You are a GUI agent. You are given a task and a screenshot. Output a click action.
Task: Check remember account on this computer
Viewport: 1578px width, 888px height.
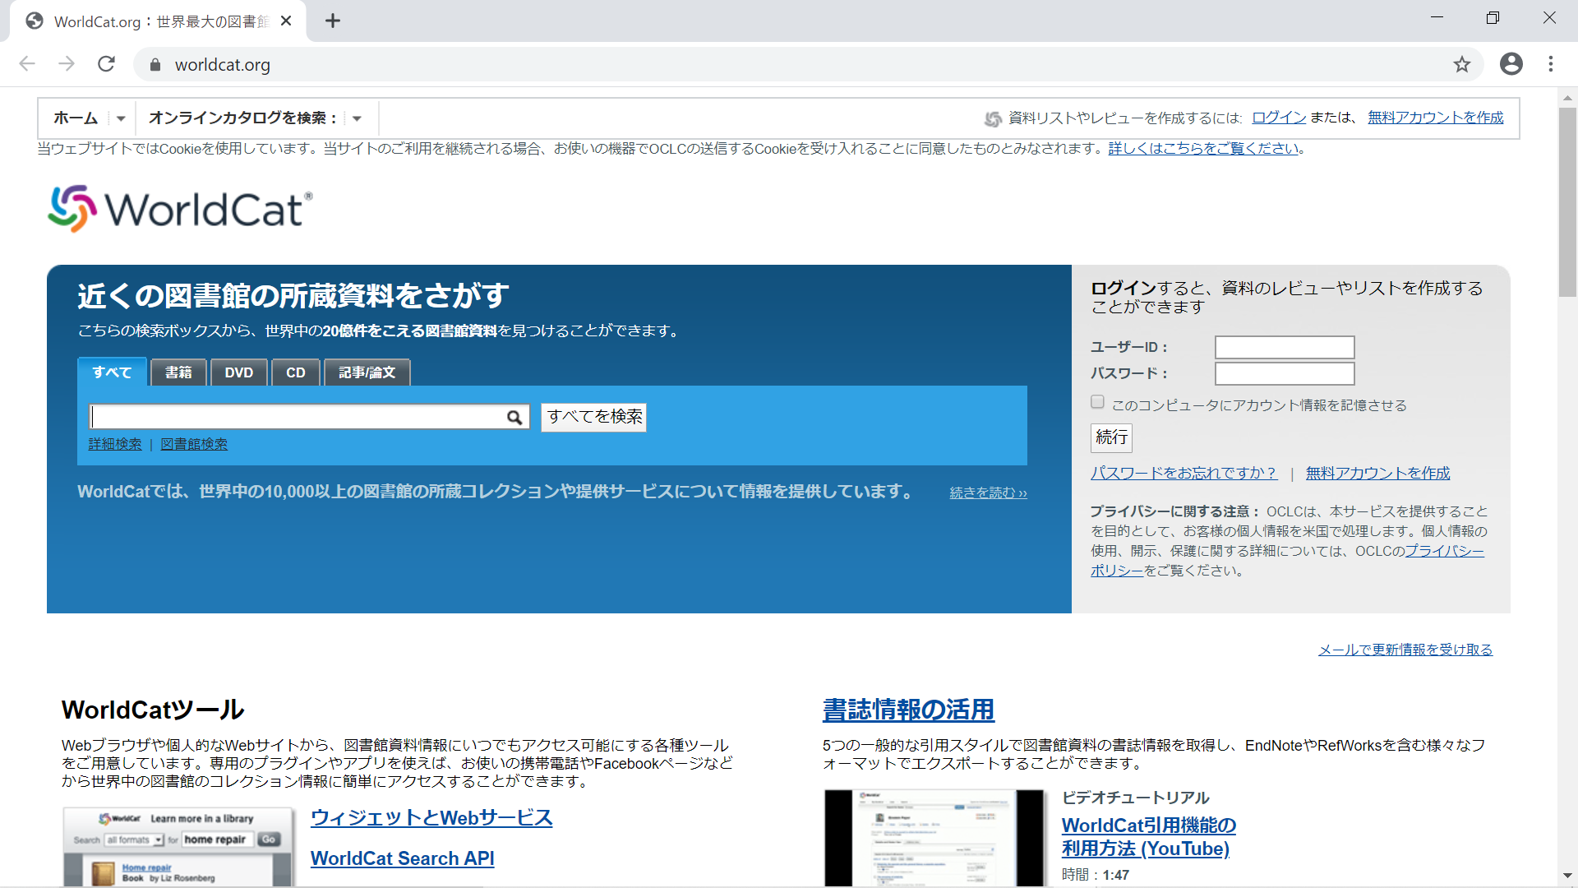coord(1097,402)
